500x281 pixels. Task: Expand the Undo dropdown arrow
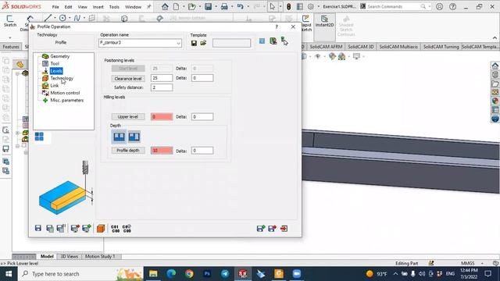point(248,6)
